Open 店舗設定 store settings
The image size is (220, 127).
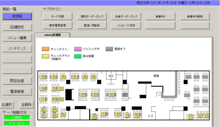click(x=17, y=27)
